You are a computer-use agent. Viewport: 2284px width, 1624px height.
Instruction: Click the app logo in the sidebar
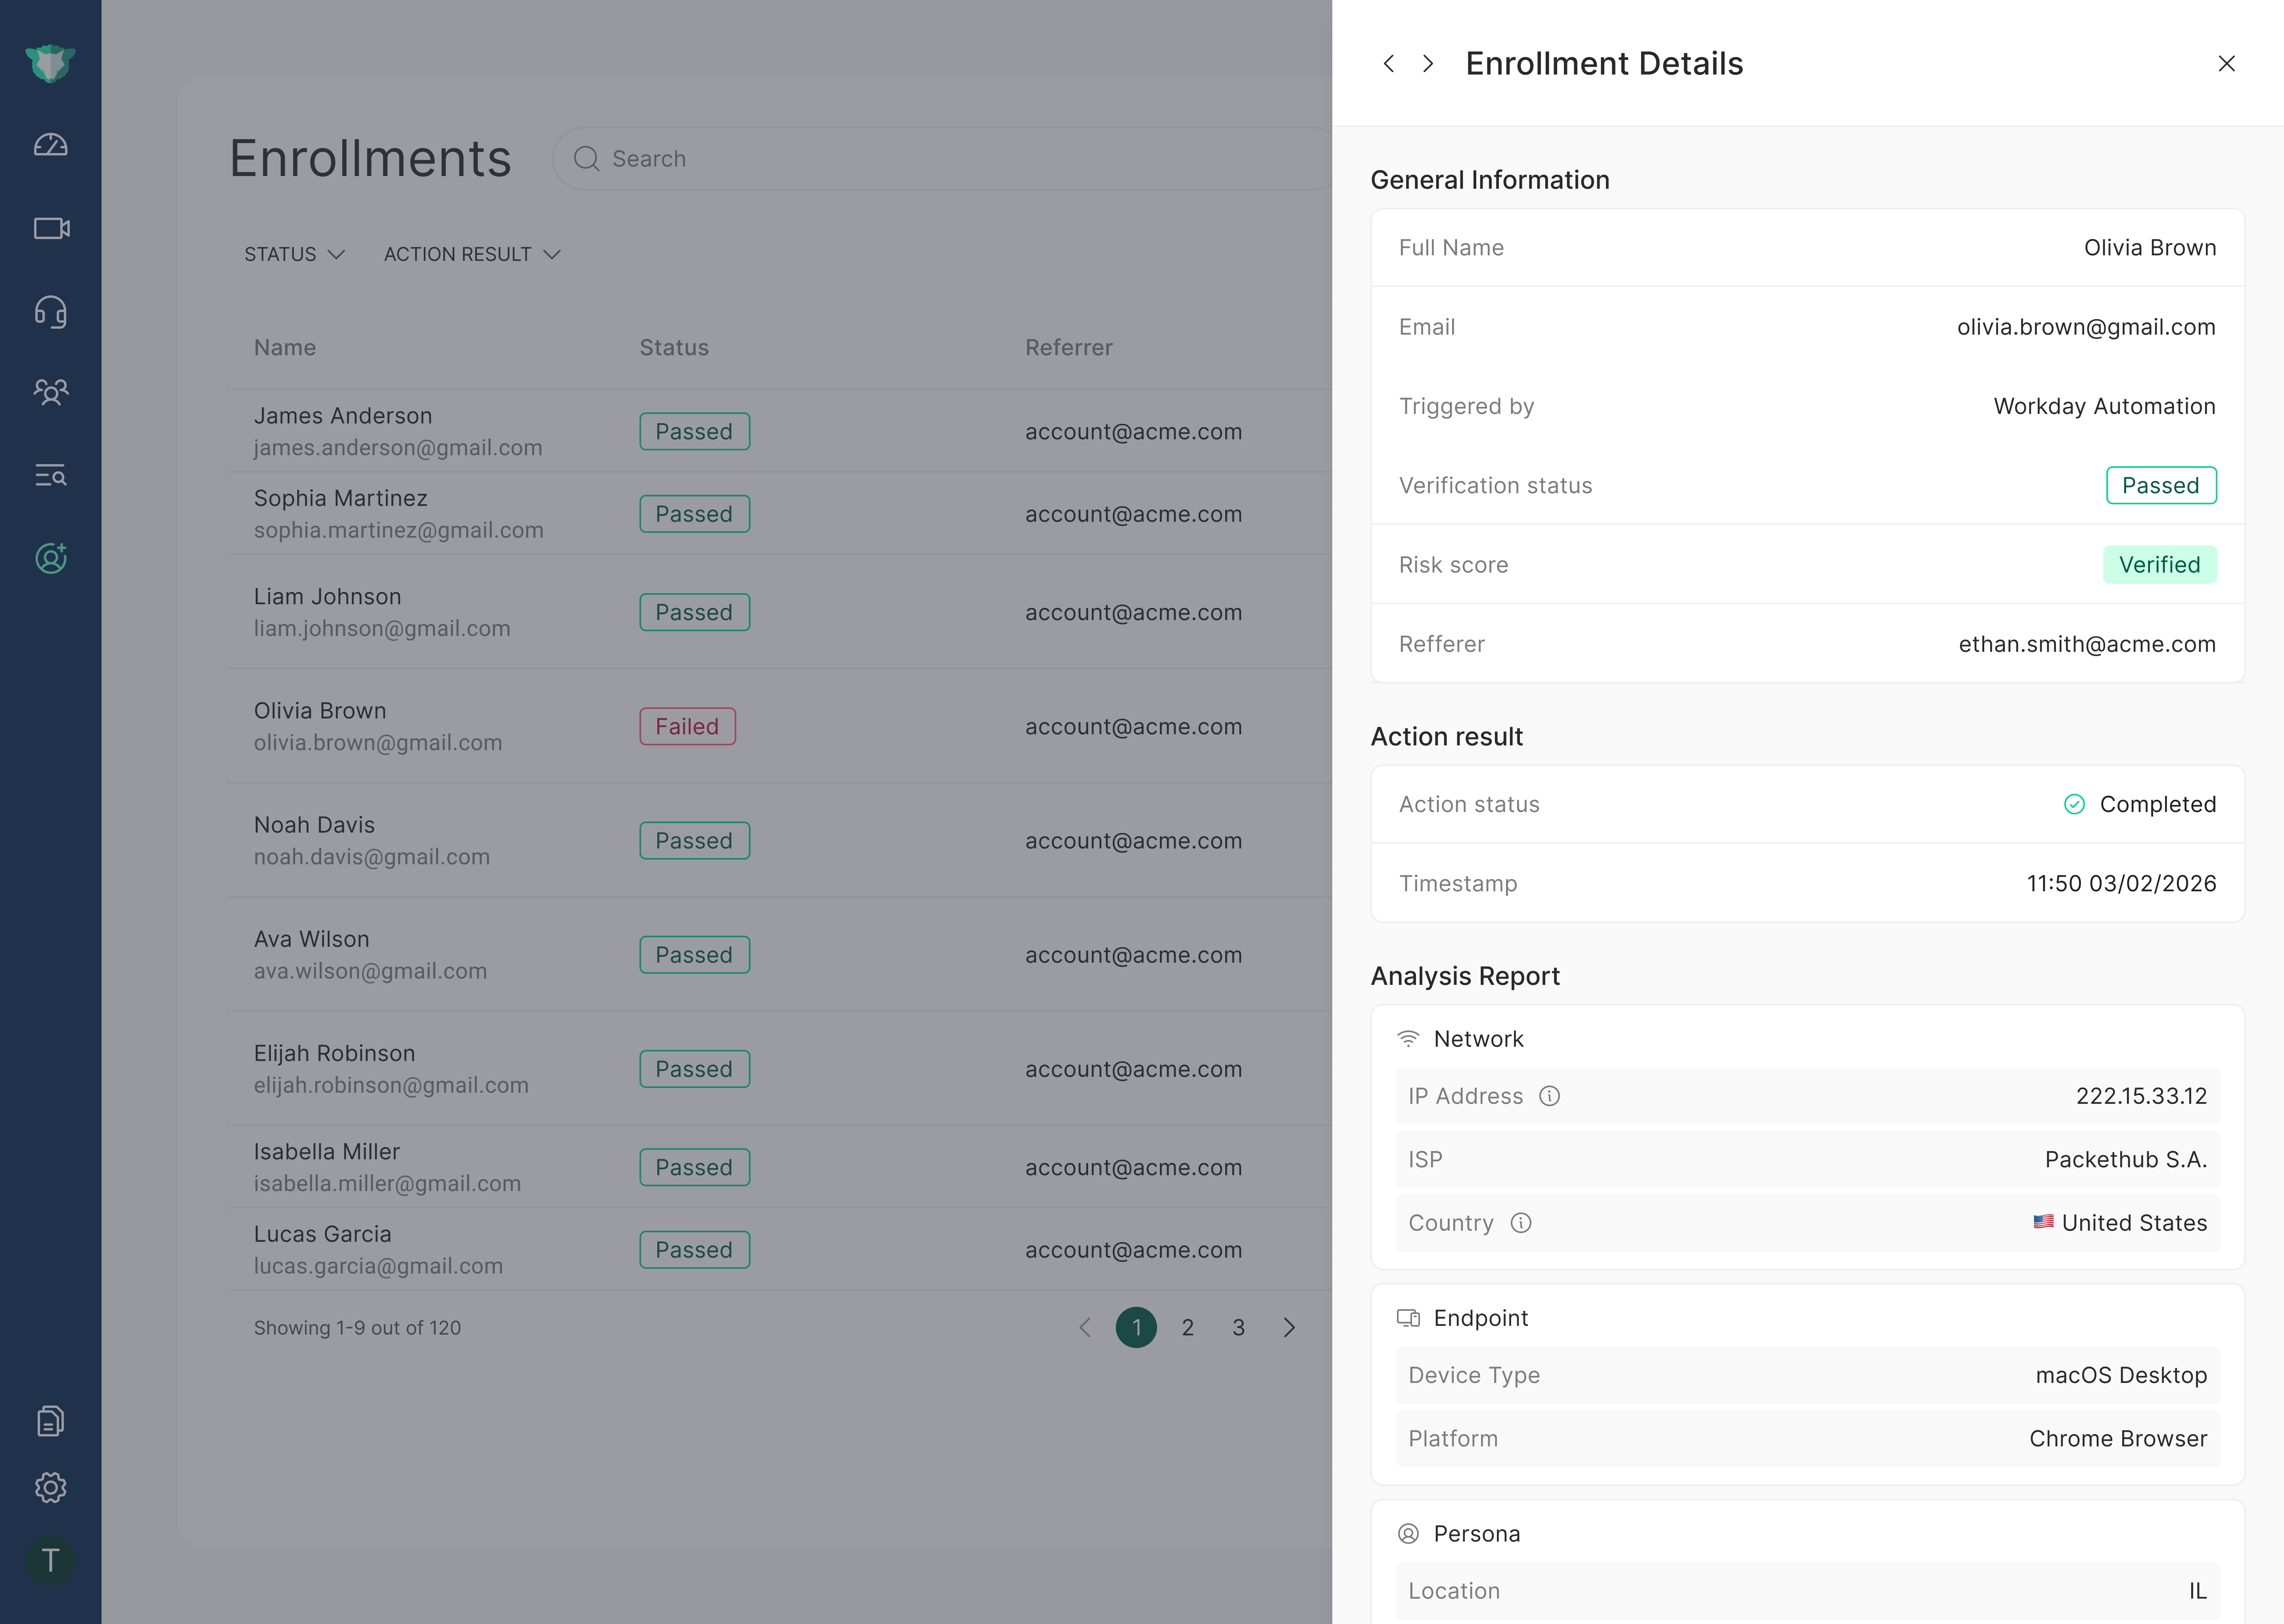click(x=50, y=63)
